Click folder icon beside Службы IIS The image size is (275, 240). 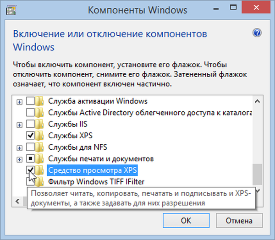pyautogui.click(x=40, y=124)
